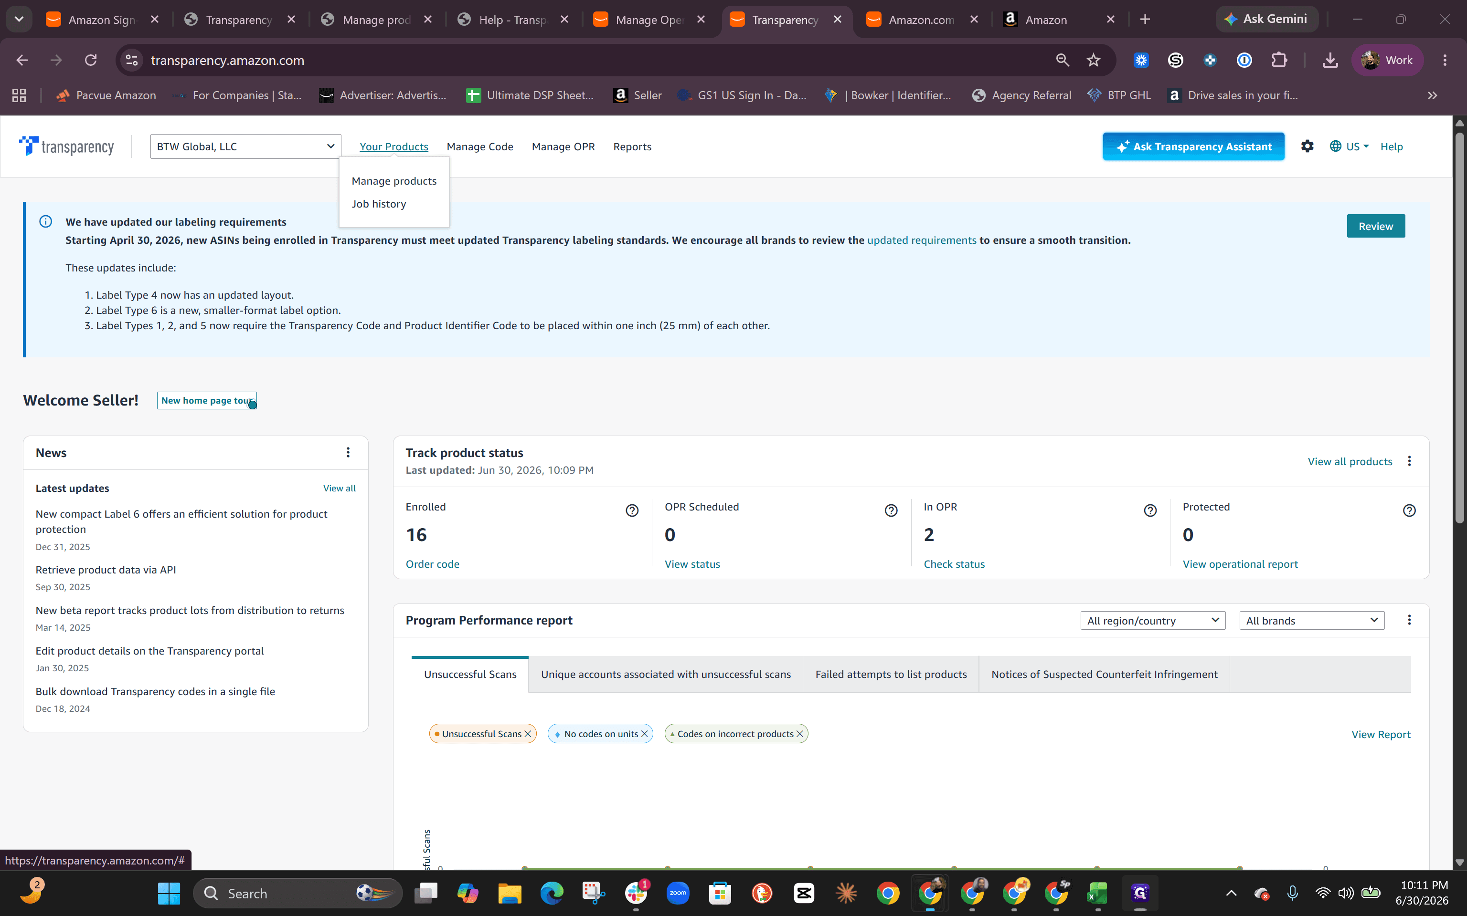Open the US region selector
Image resolution: width=1467 pixels, height=916 pixels.
coord(1349,146)
